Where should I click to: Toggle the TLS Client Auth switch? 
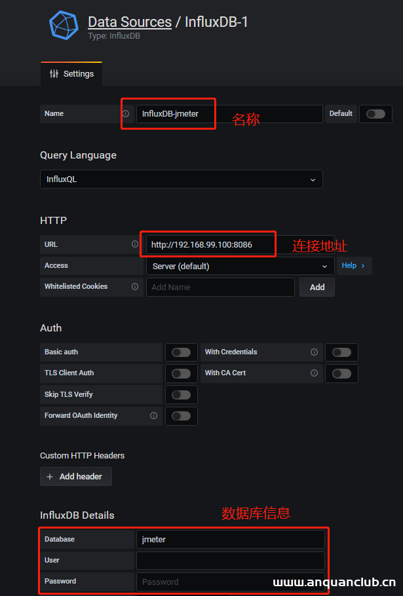pos(182,373)
